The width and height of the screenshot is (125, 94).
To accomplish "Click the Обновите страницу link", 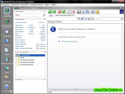I will coord(70,41).
